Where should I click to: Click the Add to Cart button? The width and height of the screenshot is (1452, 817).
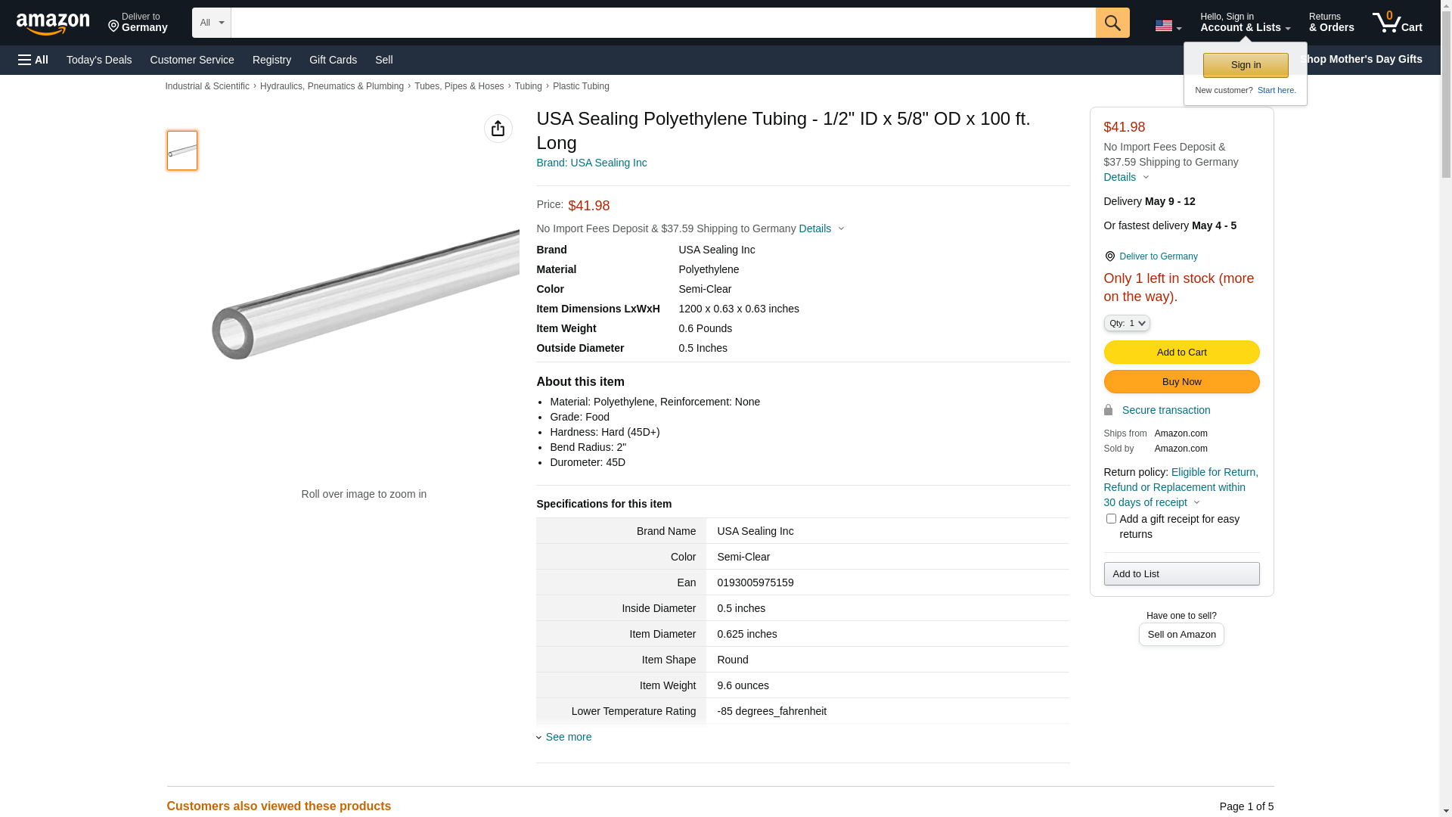(x=1181, y=353)
